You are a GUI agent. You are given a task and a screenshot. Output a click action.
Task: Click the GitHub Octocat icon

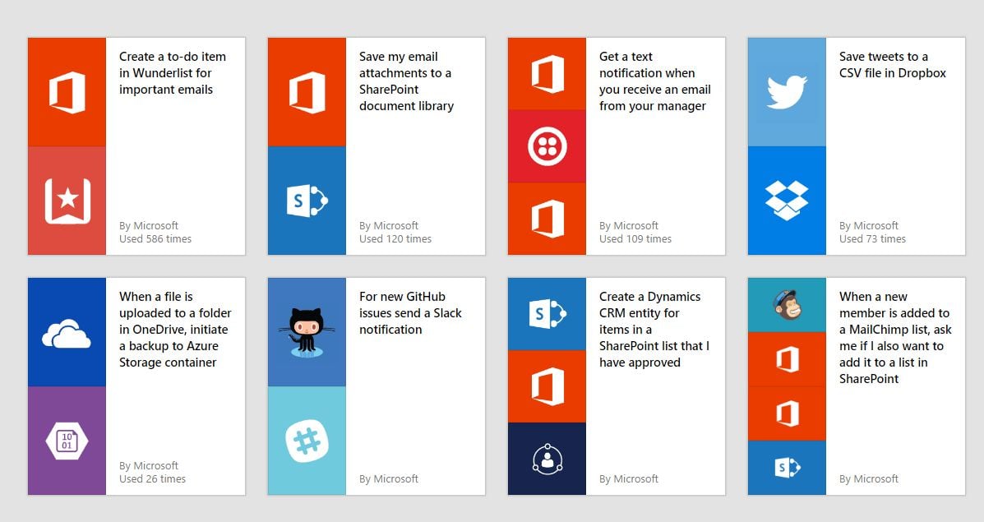307,333
